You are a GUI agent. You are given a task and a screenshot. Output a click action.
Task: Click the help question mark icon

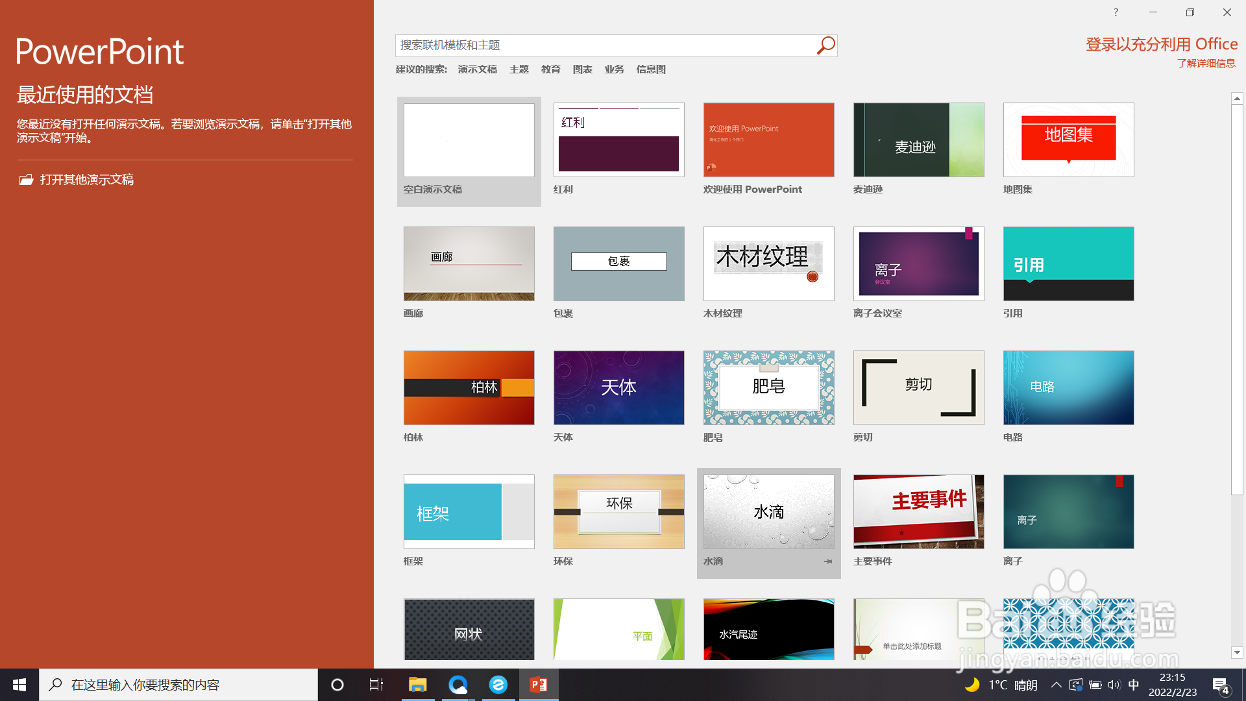(x=1116, y=12)
